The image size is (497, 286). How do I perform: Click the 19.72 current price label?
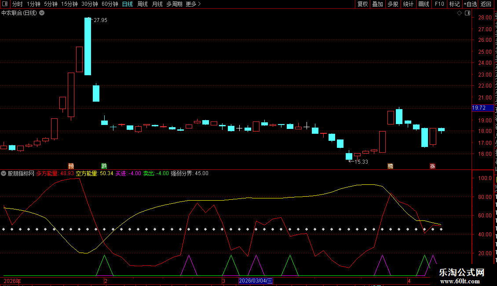point(479,108)
